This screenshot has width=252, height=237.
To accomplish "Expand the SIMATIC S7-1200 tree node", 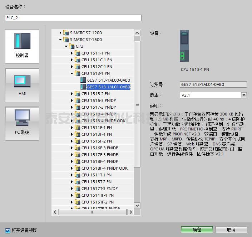I will [60, 33].
